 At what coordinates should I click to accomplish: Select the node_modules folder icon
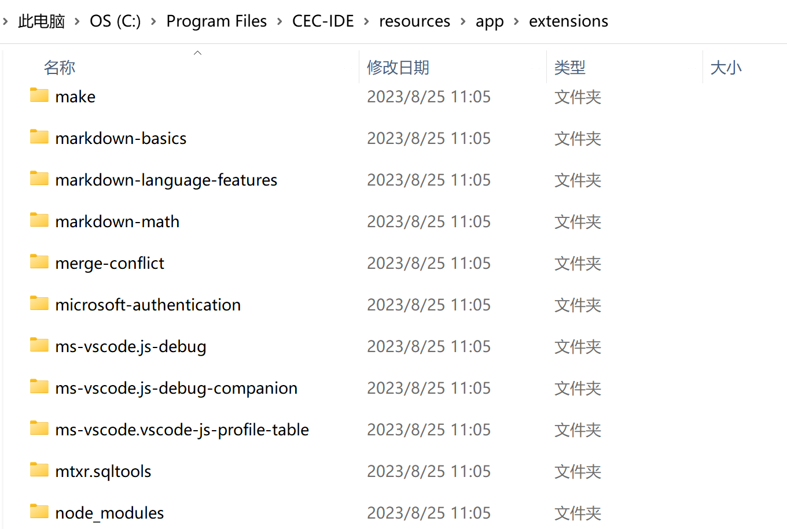click(39, 511)
